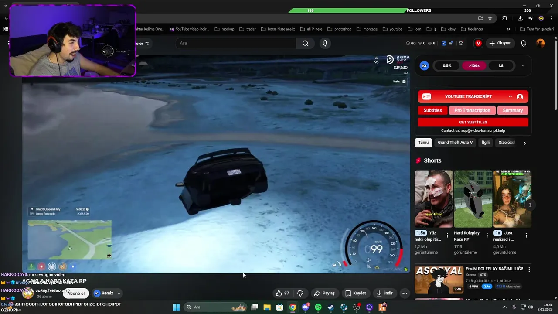This screenshot has height=314, width=558.
Task: Open Discord from the taskbar
Action: (x=306, y=307)
